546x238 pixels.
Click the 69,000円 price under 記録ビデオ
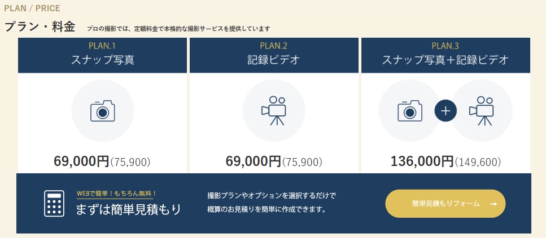point(253,161)
